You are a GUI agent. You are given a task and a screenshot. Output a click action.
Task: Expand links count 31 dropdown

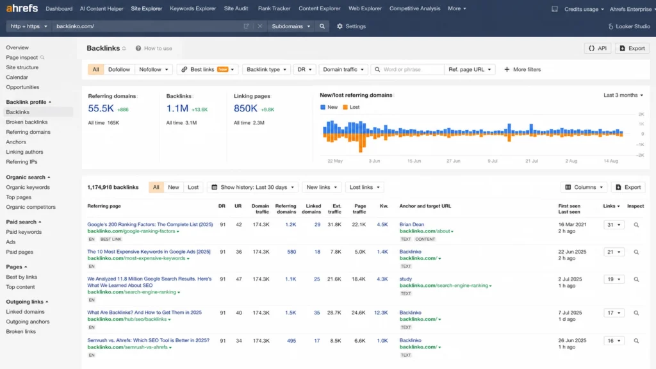coord(614,225)
